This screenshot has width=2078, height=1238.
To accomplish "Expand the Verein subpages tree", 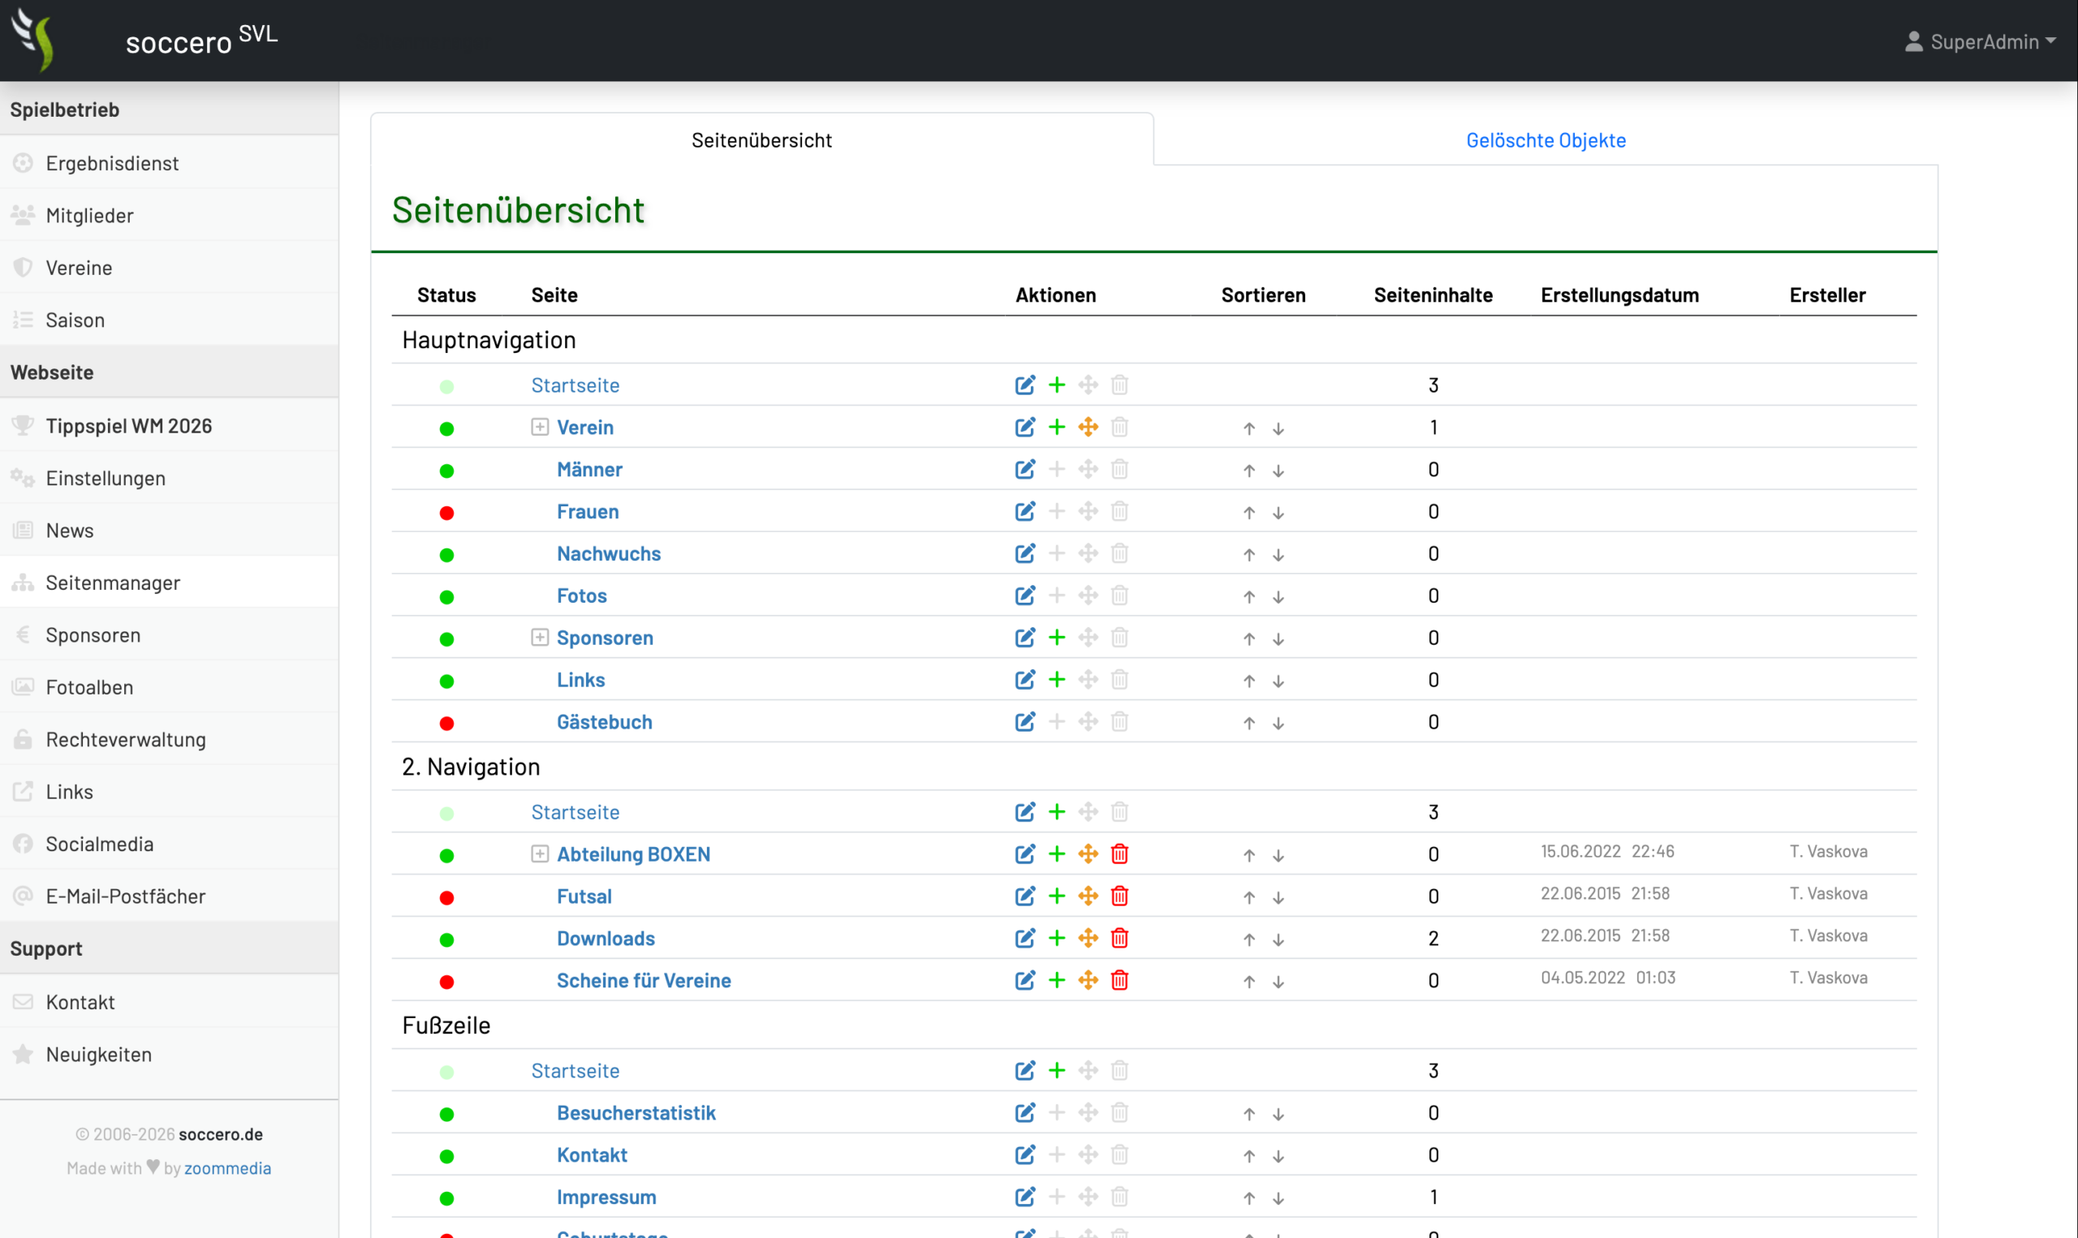I will tap(540, 427).
